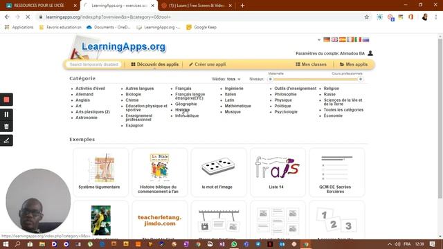This screenshot has width=443, height=249.
Task: Open the Toutes les catégories link
Action: click(343, 110)
